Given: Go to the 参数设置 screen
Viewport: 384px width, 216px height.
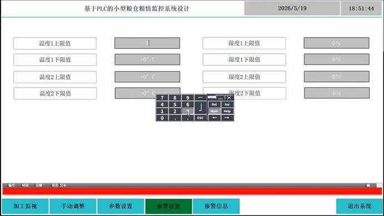Looking at the screenshot, I should (x=121, y=206).
